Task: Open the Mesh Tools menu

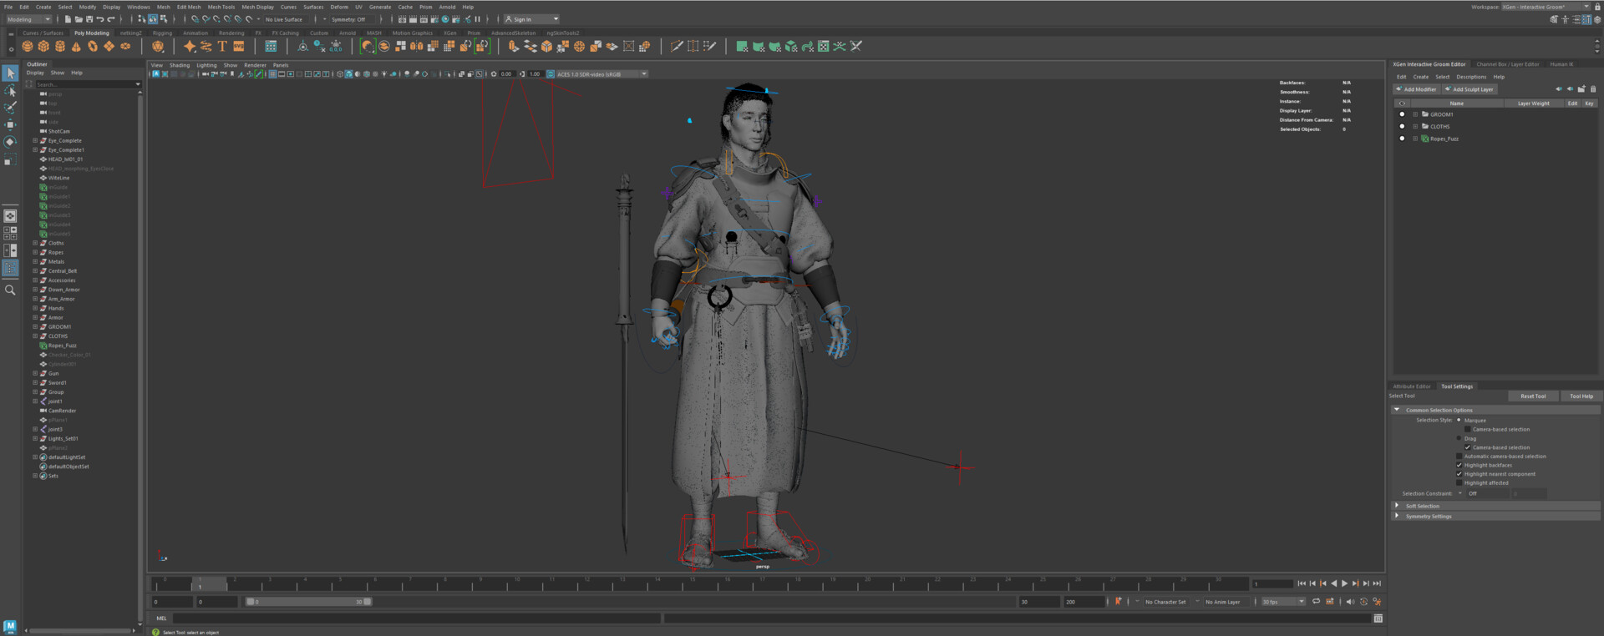Action: point(221,7)
